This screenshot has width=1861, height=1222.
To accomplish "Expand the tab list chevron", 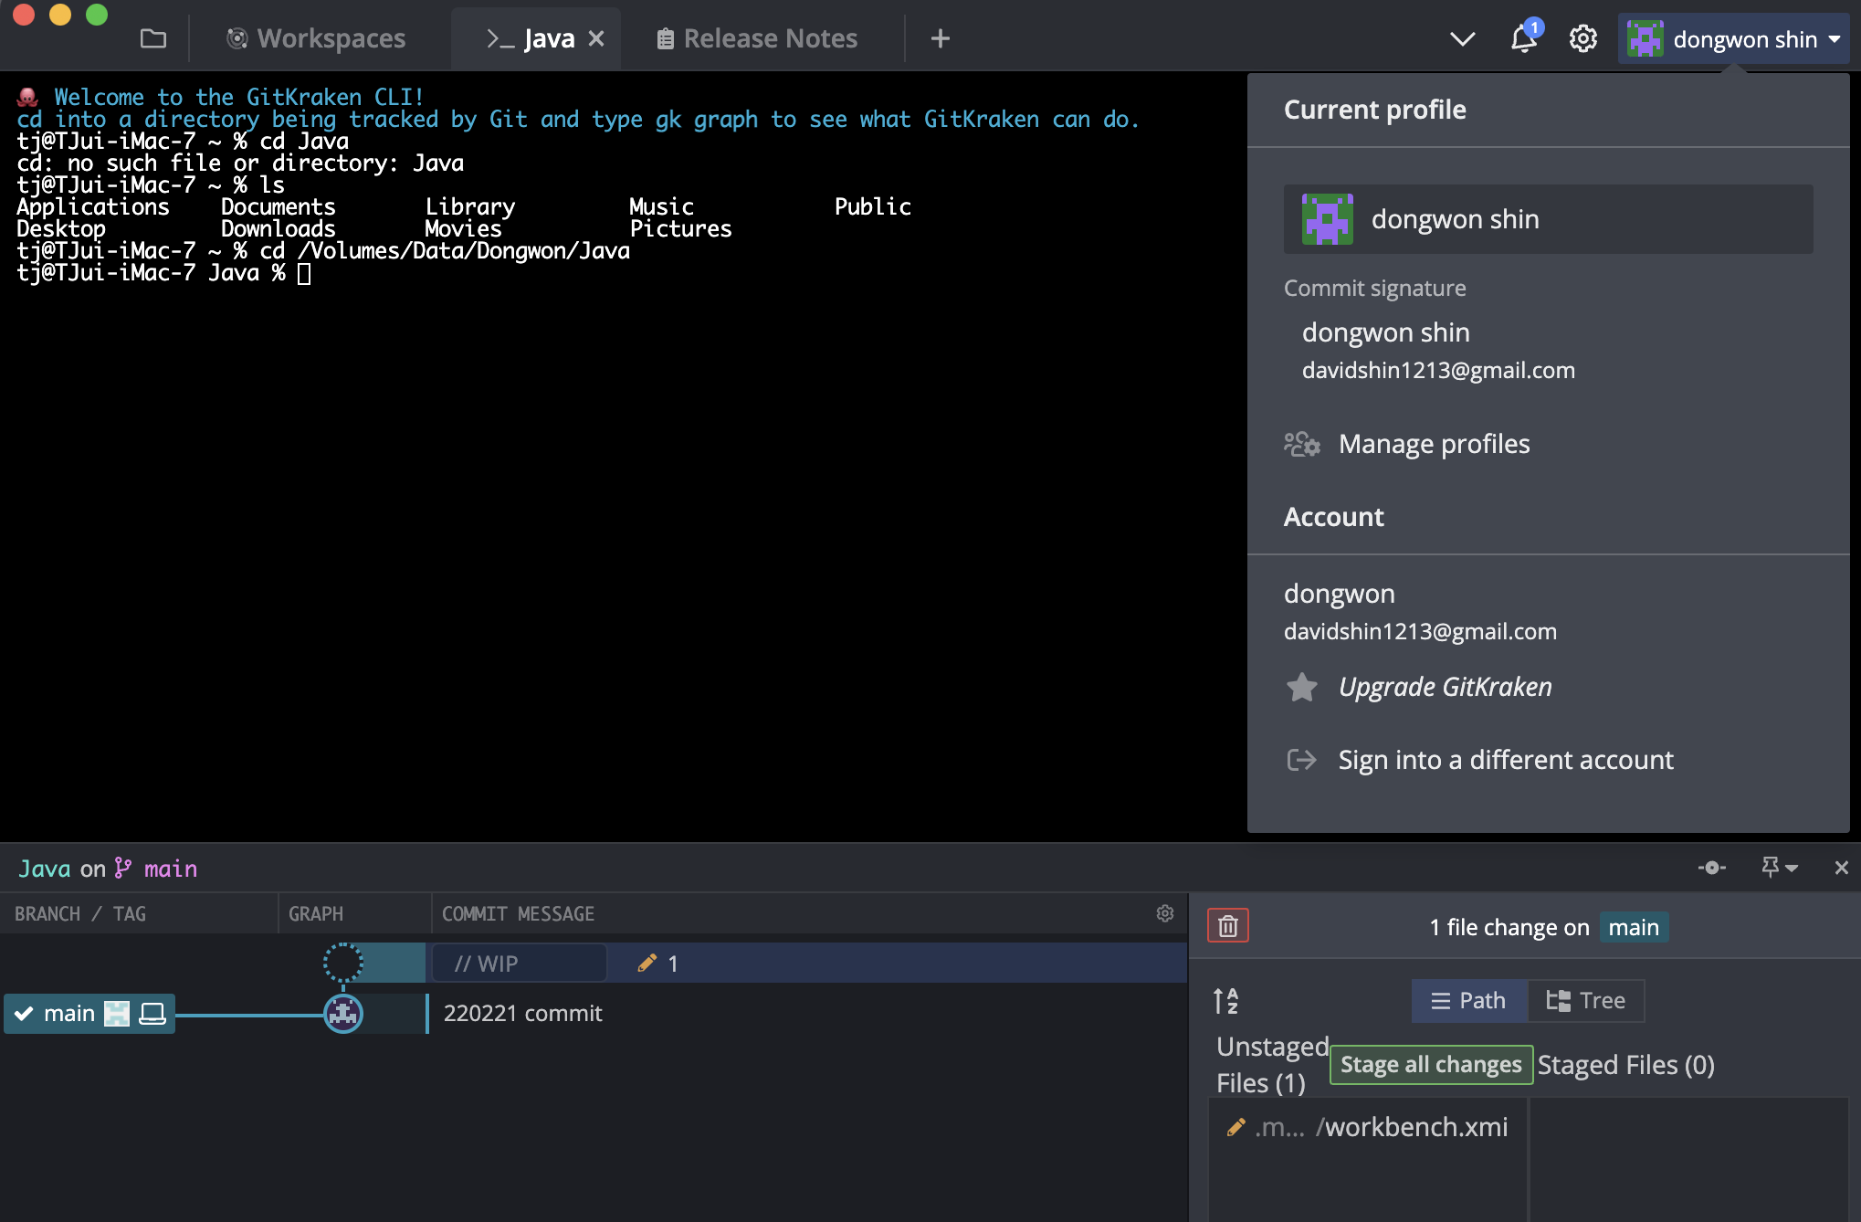I will (x=1463, y=38).
